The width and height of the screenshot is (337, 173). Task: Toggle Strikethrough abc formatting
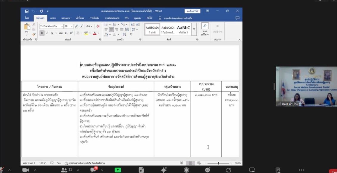click(x=61, y=33)
